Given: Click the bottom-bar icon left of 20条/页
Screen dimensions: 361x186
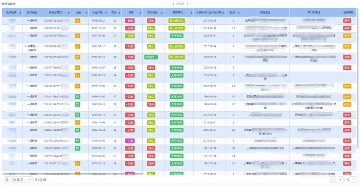Looking at the screenshot, I should point(7,179).
